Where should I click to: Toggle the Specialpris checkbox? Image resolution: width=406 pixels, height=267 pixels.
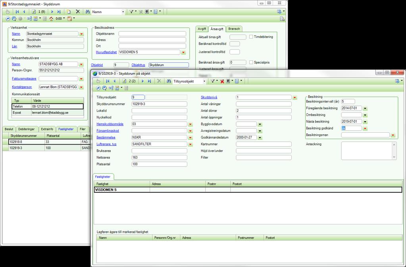tap(251, 62)
